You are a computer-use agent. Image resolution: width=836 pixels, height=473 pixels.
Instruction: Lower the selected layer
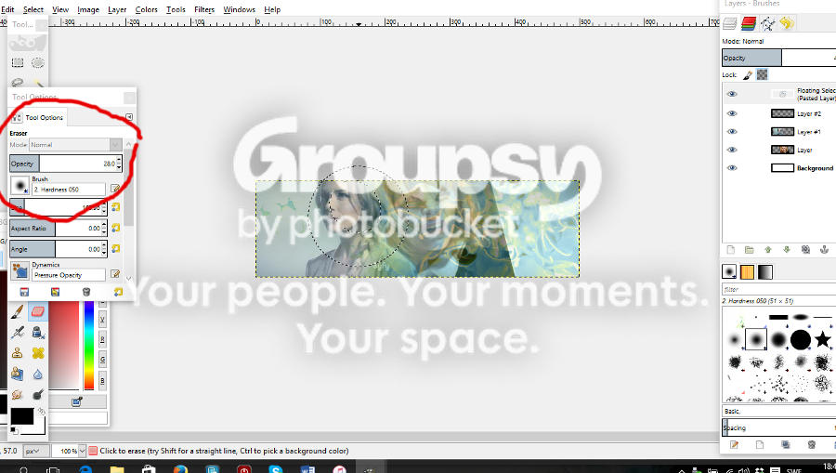[787, 250]
